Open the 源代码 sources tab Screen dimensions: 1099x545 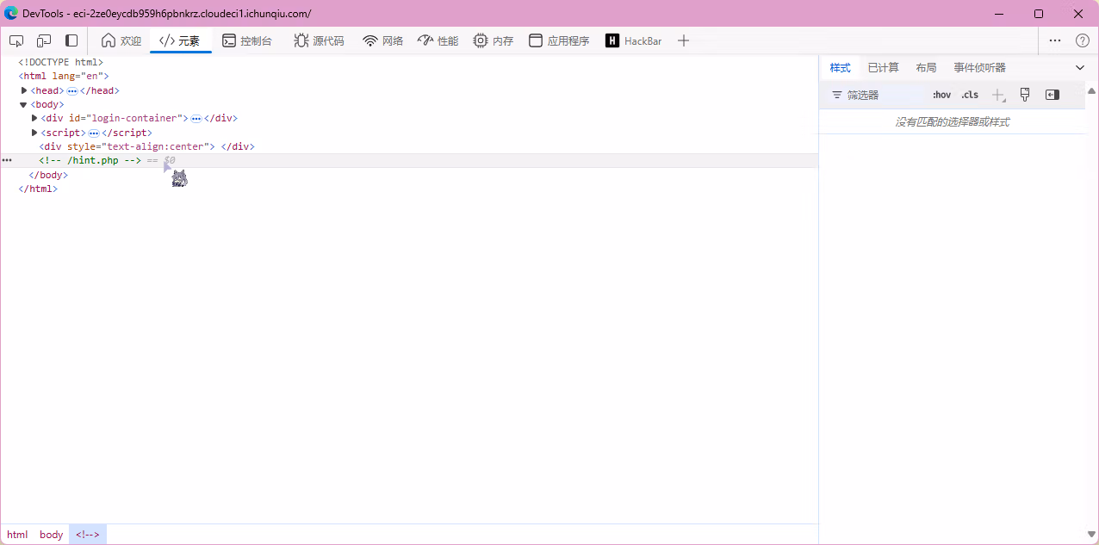(x=319, y=40)
